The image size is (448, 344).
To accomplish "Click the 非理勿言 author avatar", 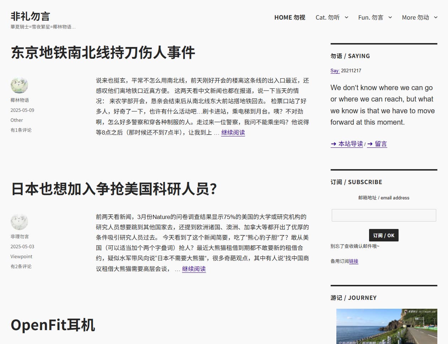I will (19, 221).
